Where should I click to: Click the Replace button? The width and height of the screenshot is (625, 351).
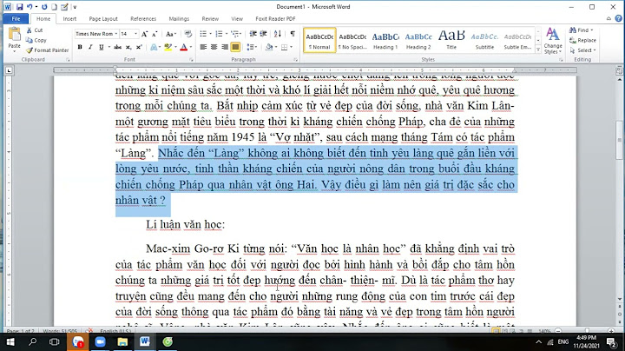coord(582,40)
